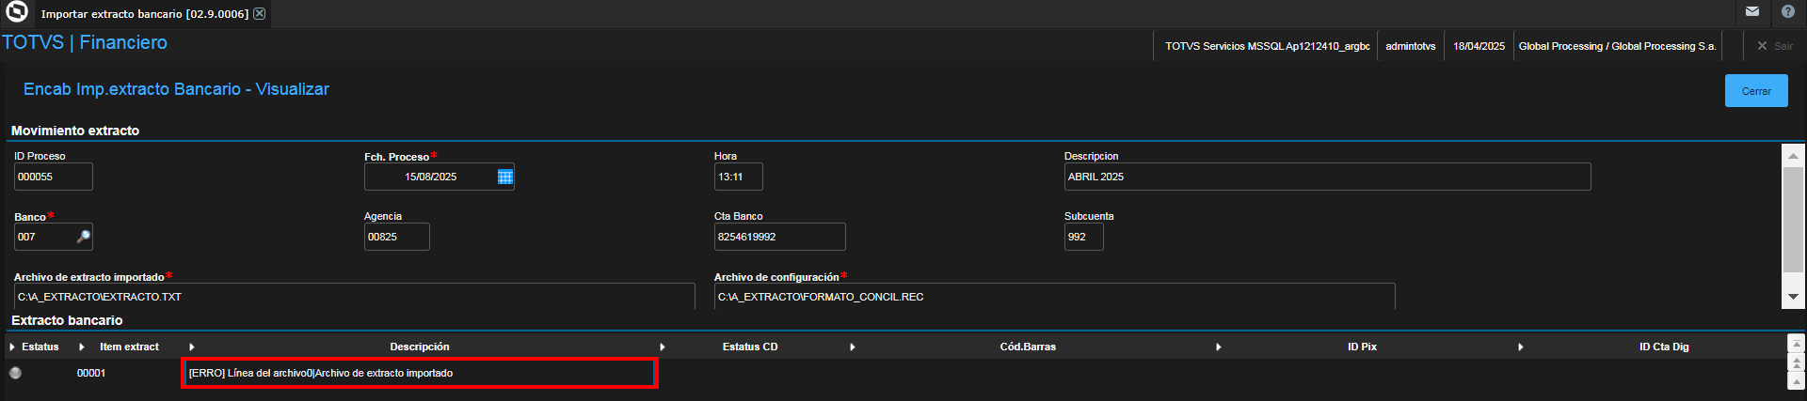1807x401 pixels.
Task: Expand the Item extract column arrow
Action: pos(82,347)
